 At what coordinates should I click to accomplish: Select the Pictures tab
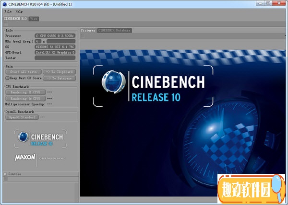(88, 30)
